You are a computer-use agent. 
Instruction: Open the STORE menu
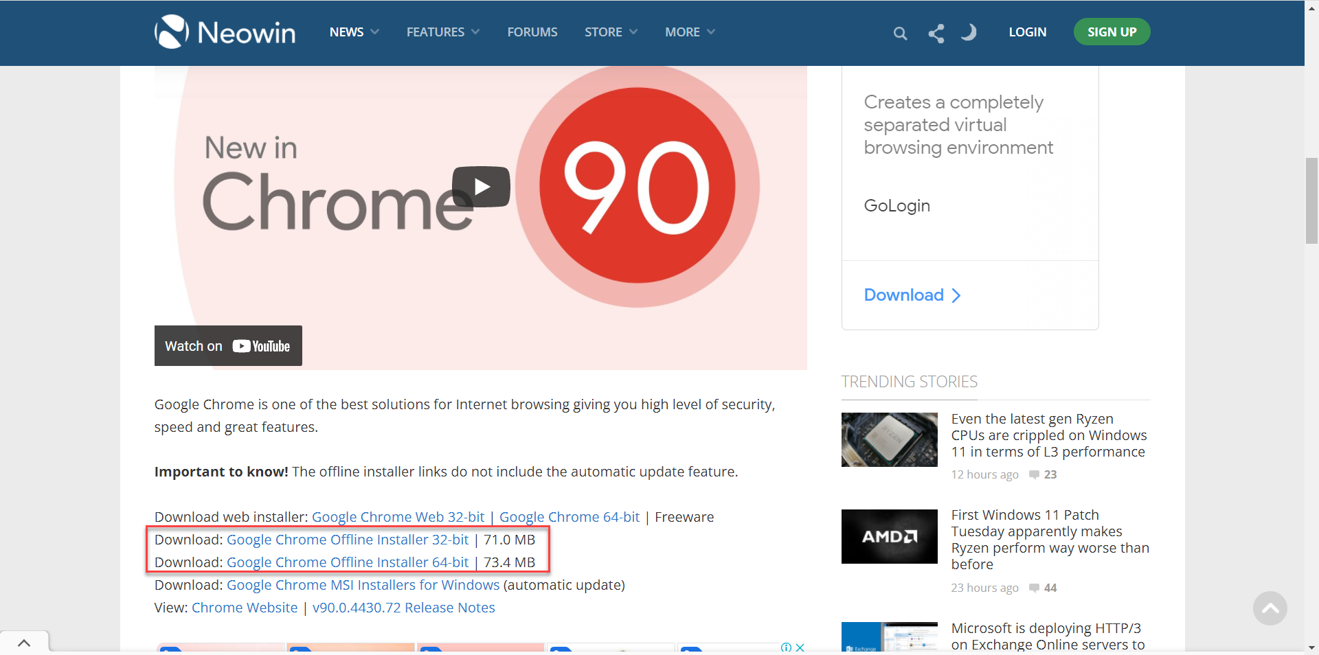tap(611, 32)
